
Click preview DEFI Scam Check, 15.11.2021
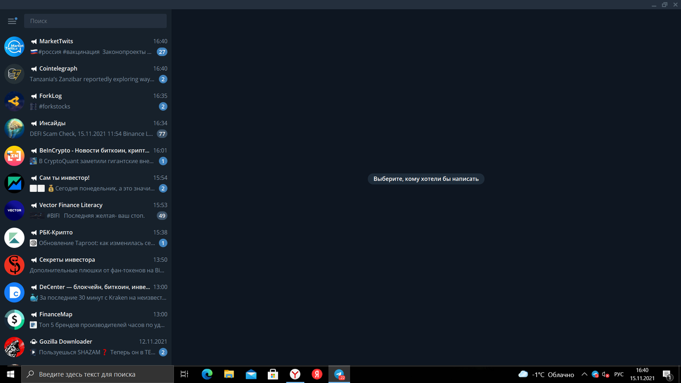[91, 134]
